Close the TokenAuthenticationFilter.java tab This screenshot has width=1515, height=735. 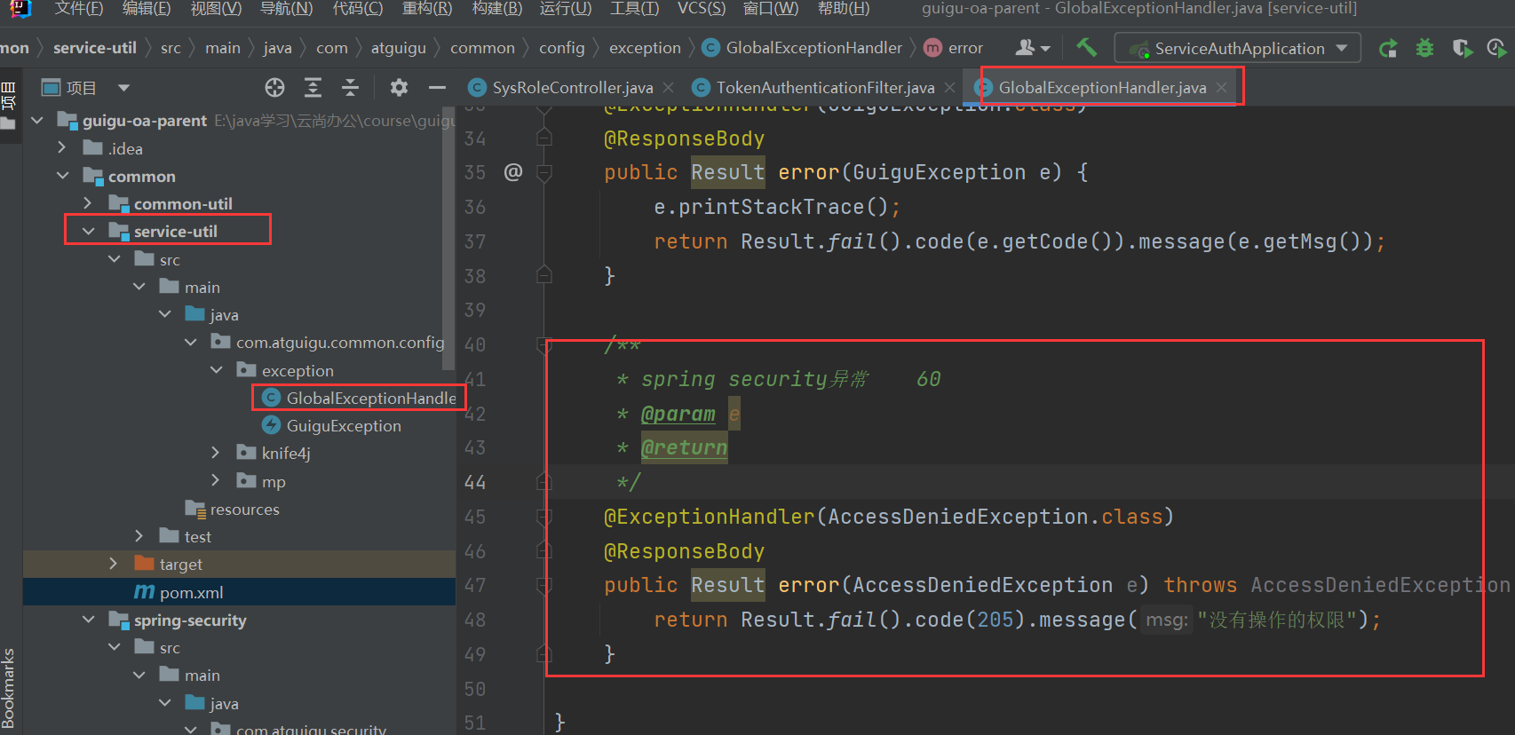pos(950,87)
